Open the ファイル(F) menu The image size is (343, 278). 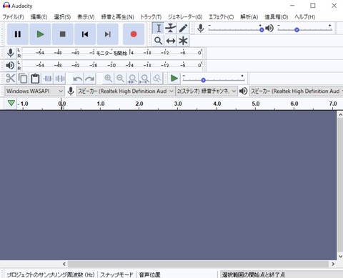(13, 17)
